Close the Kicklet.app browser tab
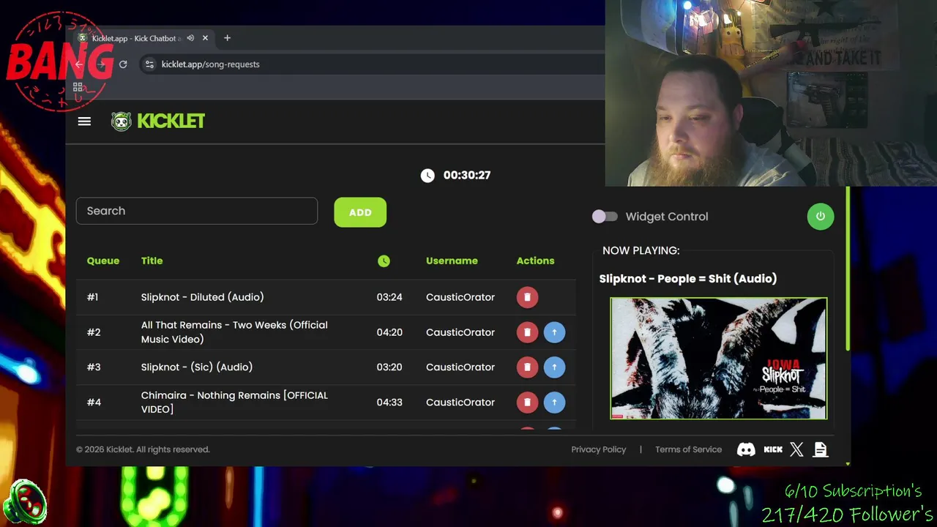This screenshot has height=527, width=937. coord(205,38)
